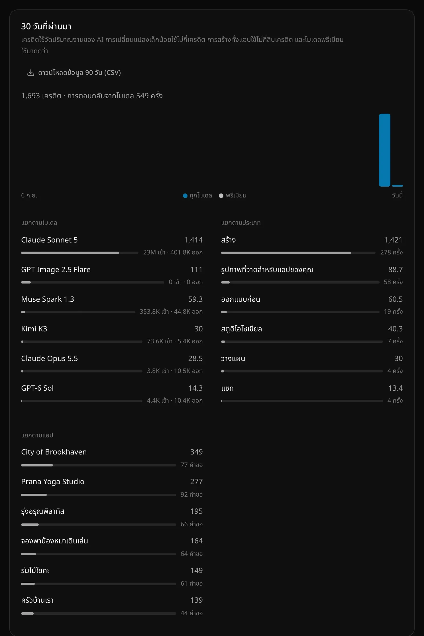The height and width of the screenshot is (636, 424).
Task: Select the "ร่มไม้โยคะ" app name
Action: point(35,570)
